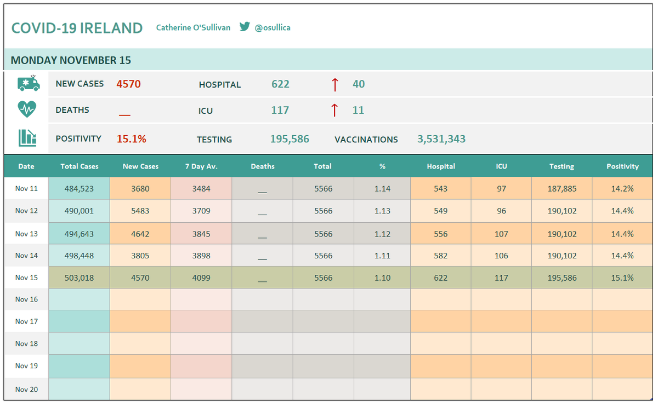Viewport: 658px width, 405px height.
Task: Click the red positivity value 15.1% in summary
Action: pyautogui.click(x=132, y=139)
